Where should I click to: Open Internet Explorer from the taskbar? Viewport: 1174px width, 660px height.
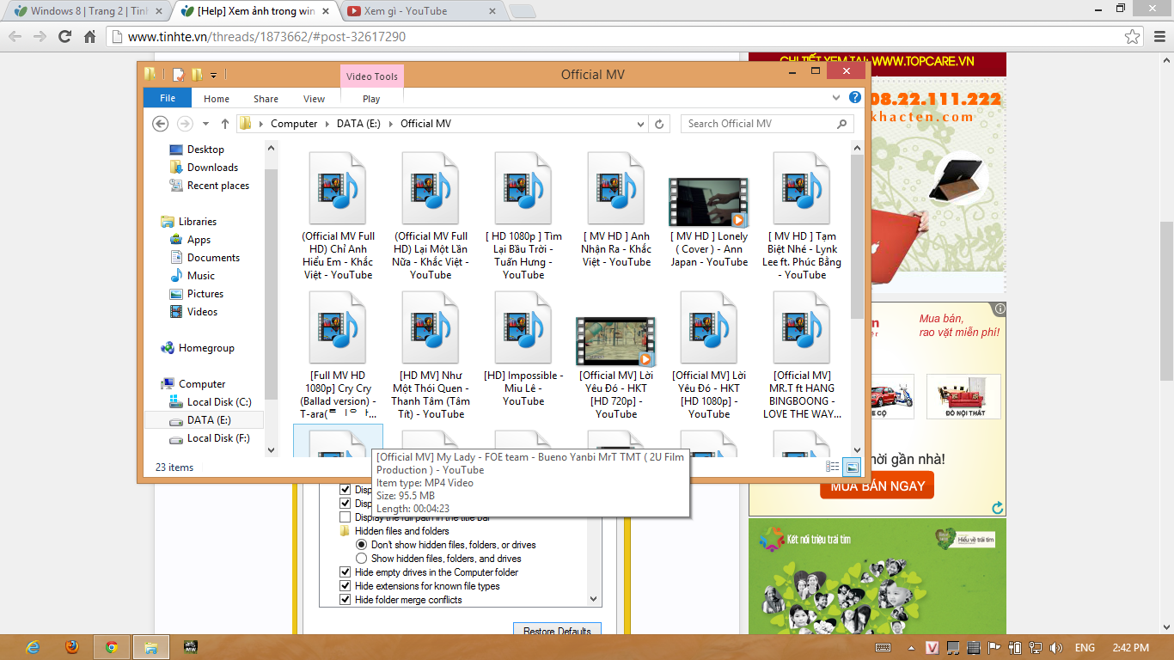pos(34,647)
